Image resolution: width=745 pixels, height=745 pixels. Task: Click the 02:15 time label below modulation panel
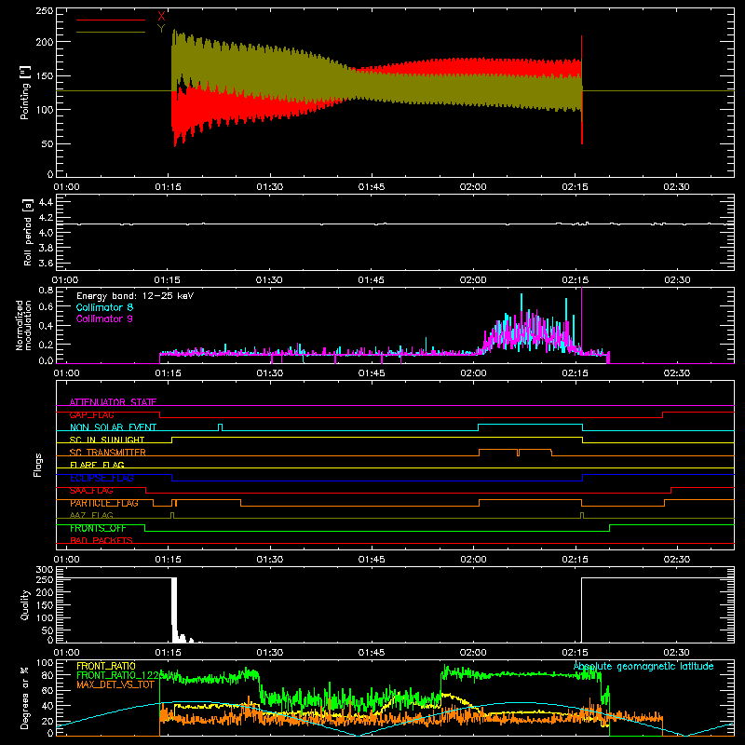point(575,373)
